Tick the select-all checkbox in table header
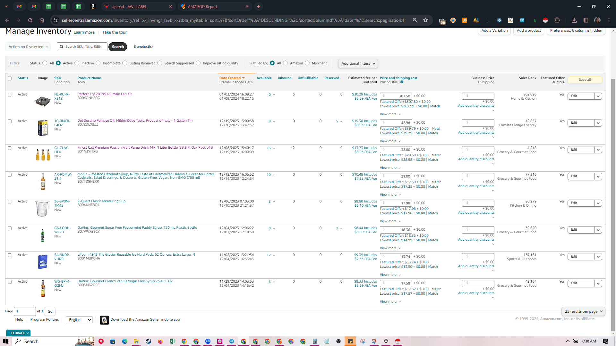616x346 pixels. [10, 78]
